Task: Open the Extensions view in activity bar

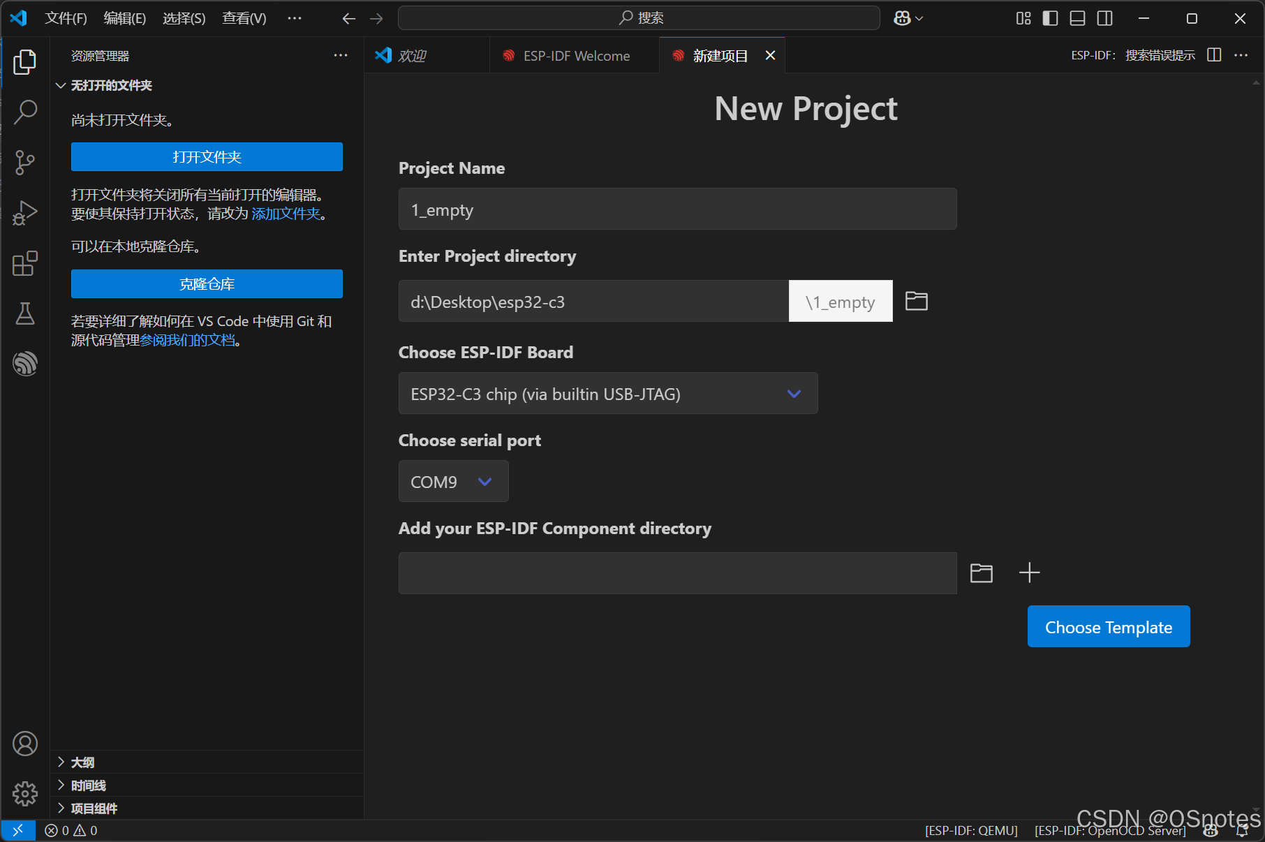Action: point(25,263)
